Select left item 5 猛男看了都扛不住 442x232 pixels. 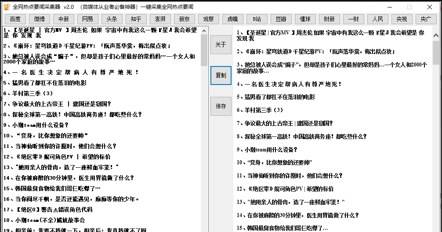(x=45, y=83)
